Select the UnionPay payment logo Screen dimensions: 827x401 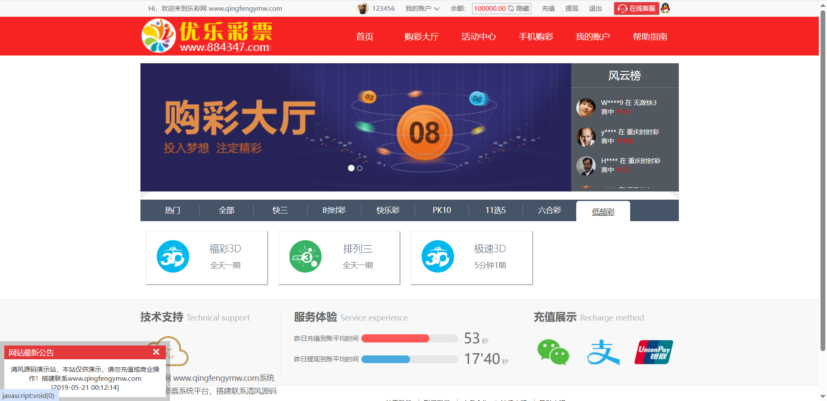653,352
